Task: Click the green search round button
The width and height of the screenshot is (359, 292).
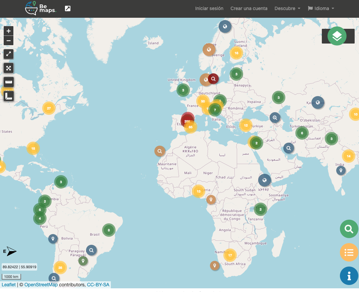Action: pos(349,229)
